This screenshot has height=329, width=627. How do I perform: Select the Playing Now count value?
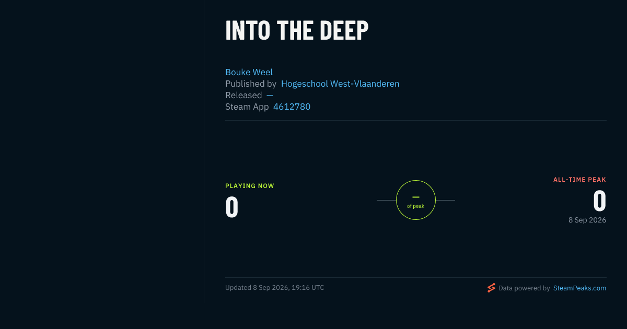tap(232, 207)
